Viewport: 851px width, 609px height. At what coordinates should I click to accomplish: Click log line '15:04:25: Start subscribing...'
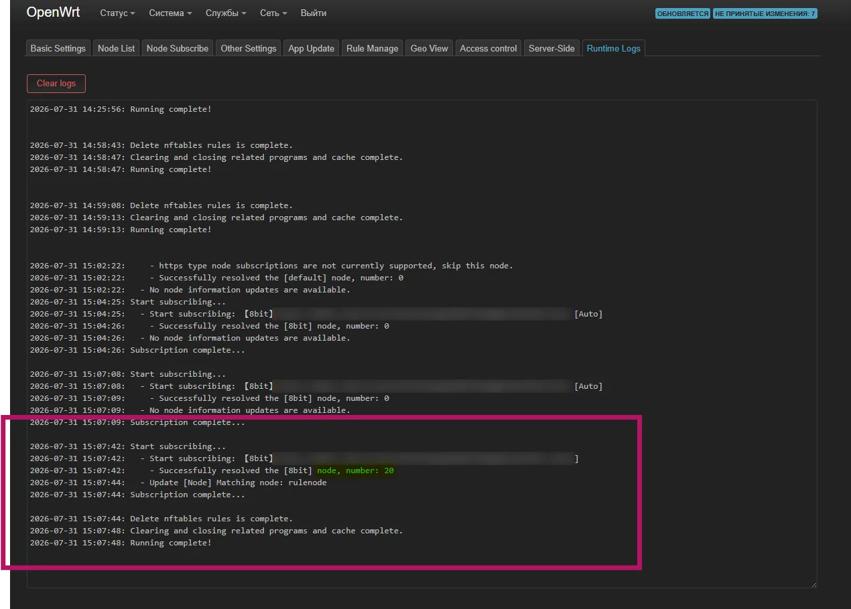pos(128,302)
